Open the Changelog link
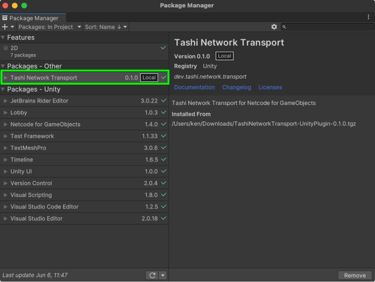This screenshot has height=282, width=375. (x=237, y=87)
